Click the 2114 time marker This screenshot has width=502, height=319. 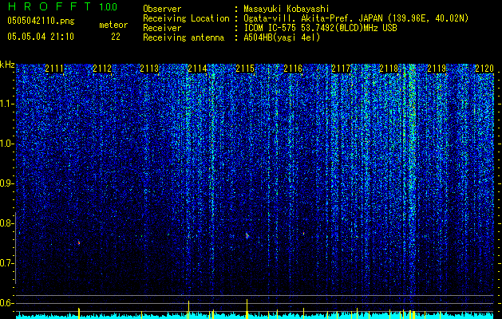(197, 69)
